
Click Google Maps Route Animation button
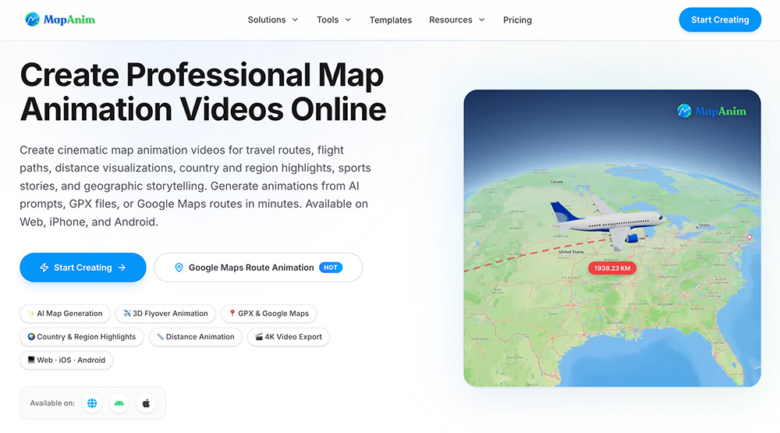[258, 268]
